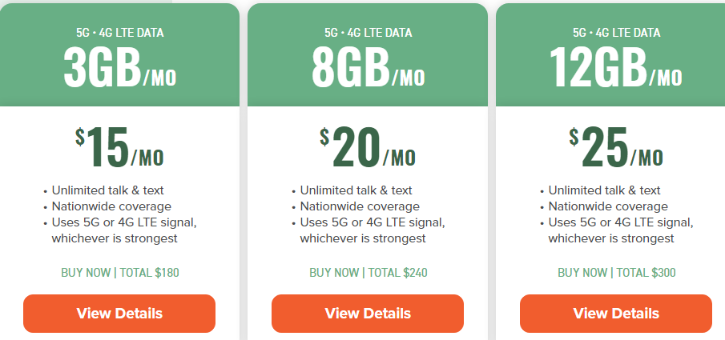The height and width of the screenshot is (340, 725).
Task: Click the 5G 4G LTE DATA label above 3GB
Action: tap(119, 33)
